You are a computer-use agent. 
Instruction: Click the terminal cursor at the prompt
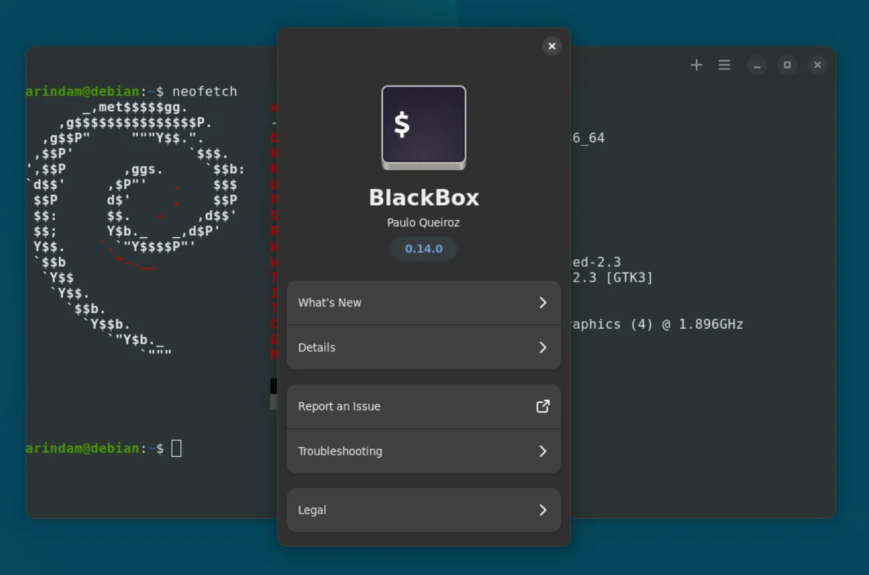176,448
